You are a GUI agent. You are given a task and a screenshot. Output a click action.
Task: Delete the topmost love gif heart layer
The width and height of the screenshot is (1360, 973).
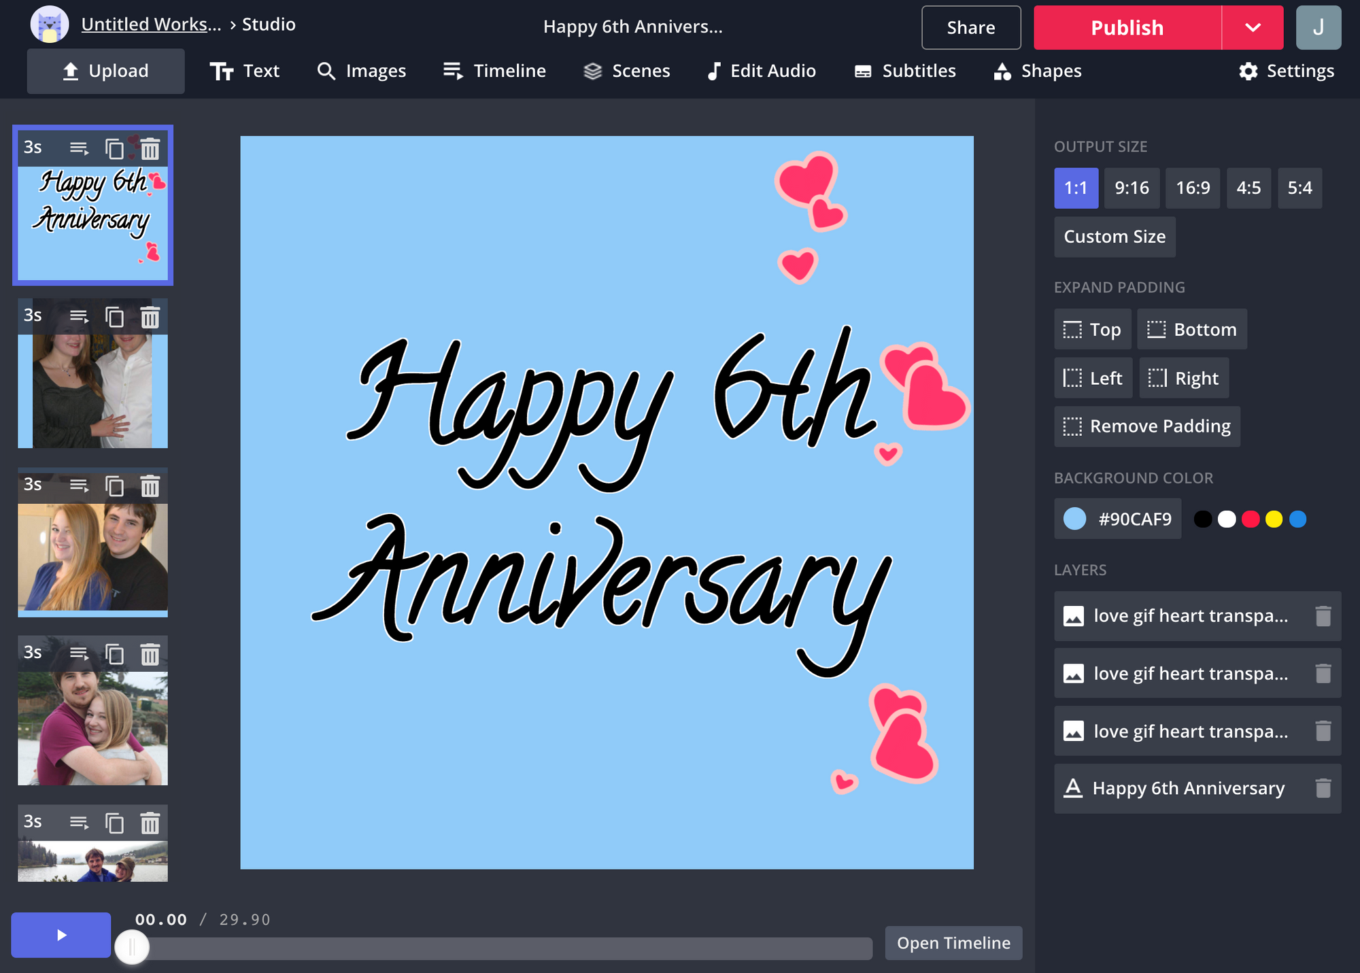(x=1323, y=616)
